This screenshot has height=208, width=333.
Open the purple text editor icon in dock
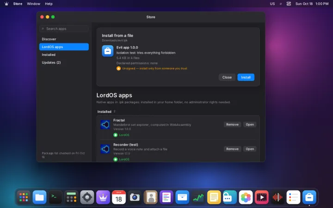coord(166,197)
